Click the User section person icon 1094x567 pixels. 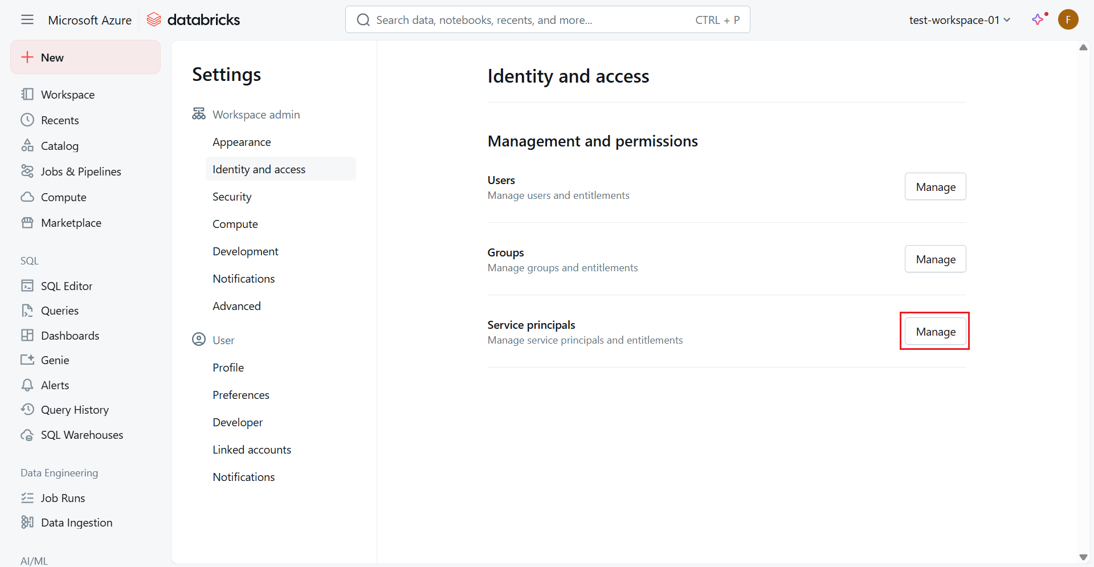coord(199,340)
